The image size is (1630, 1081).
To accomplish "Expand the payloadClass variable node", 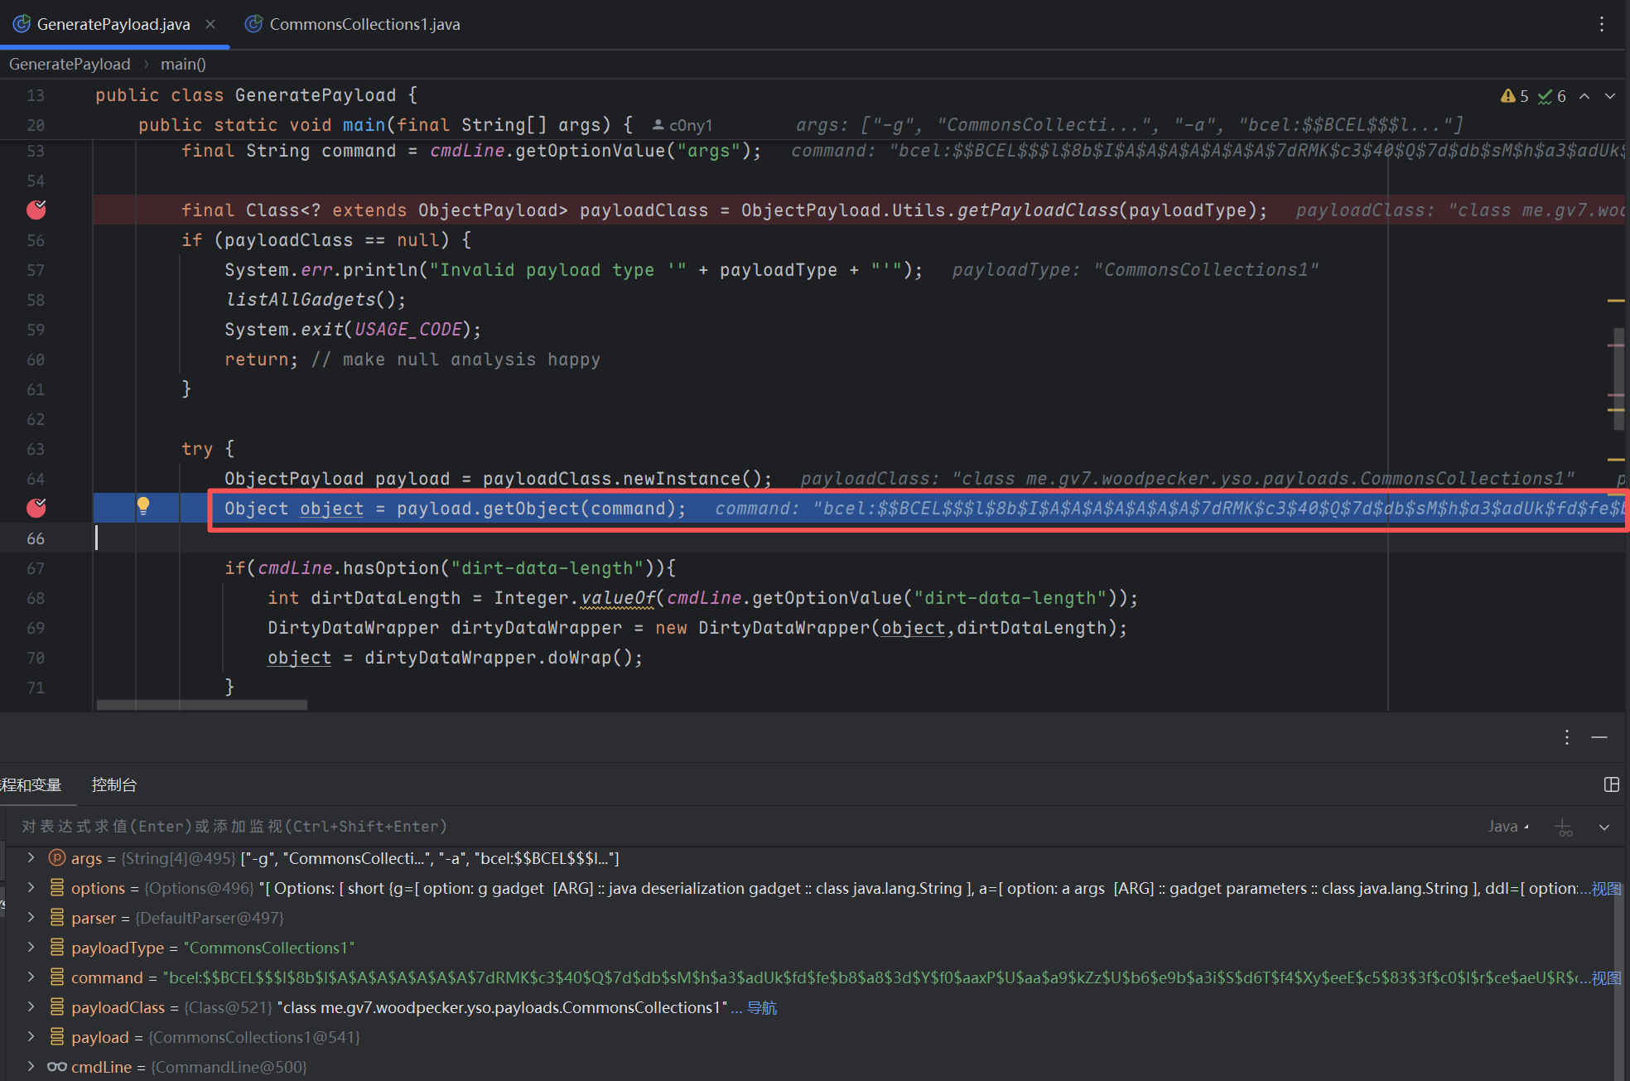I will [31, 1006].
